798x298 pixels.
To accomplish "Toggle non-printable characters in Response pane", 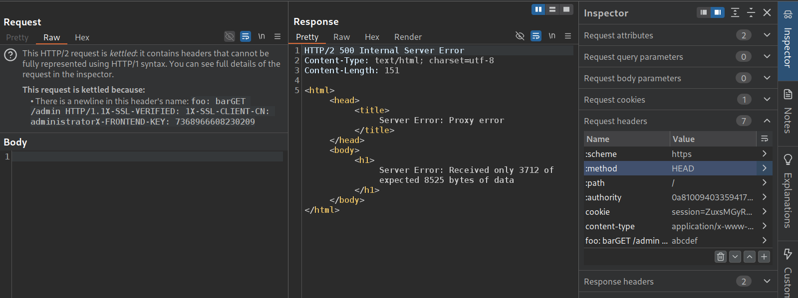I will pyautogui.click(x=520, y=36).
